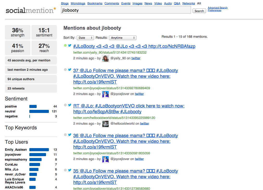Click the positive sentiment bar

point(33,106)
